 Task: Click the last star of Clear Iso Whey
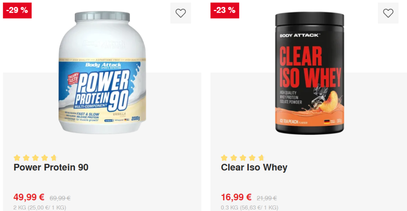click(261, 157)
